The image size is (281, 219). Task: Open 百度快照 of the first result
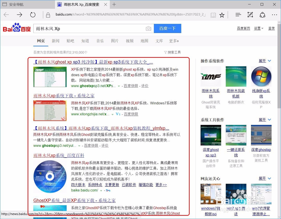tap(131, 86)
